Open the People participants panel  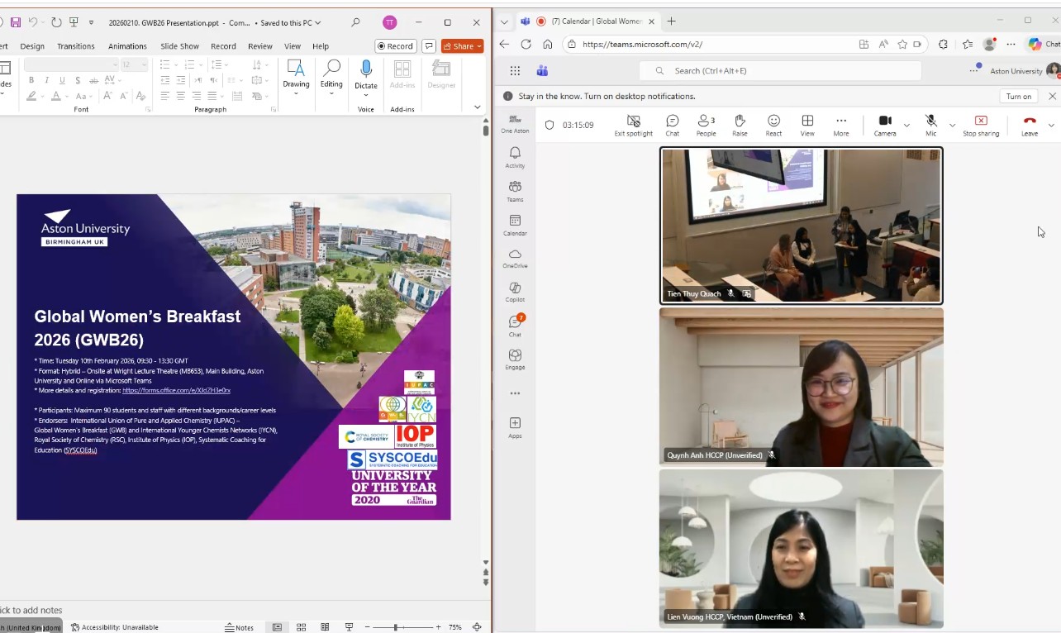[706, 125]
